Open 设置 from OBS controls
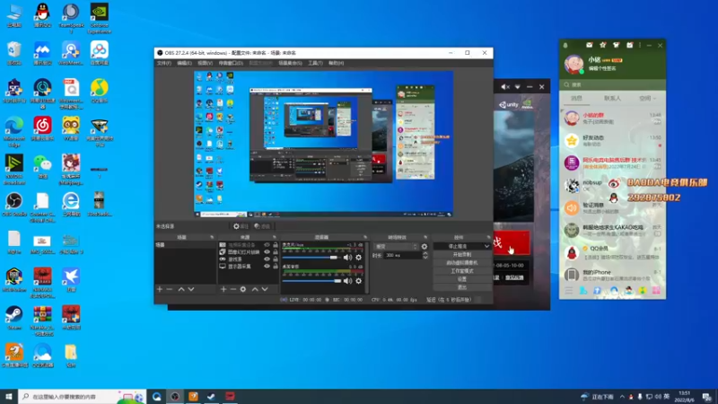Screen dimensions: 718x404 (462, 279)
